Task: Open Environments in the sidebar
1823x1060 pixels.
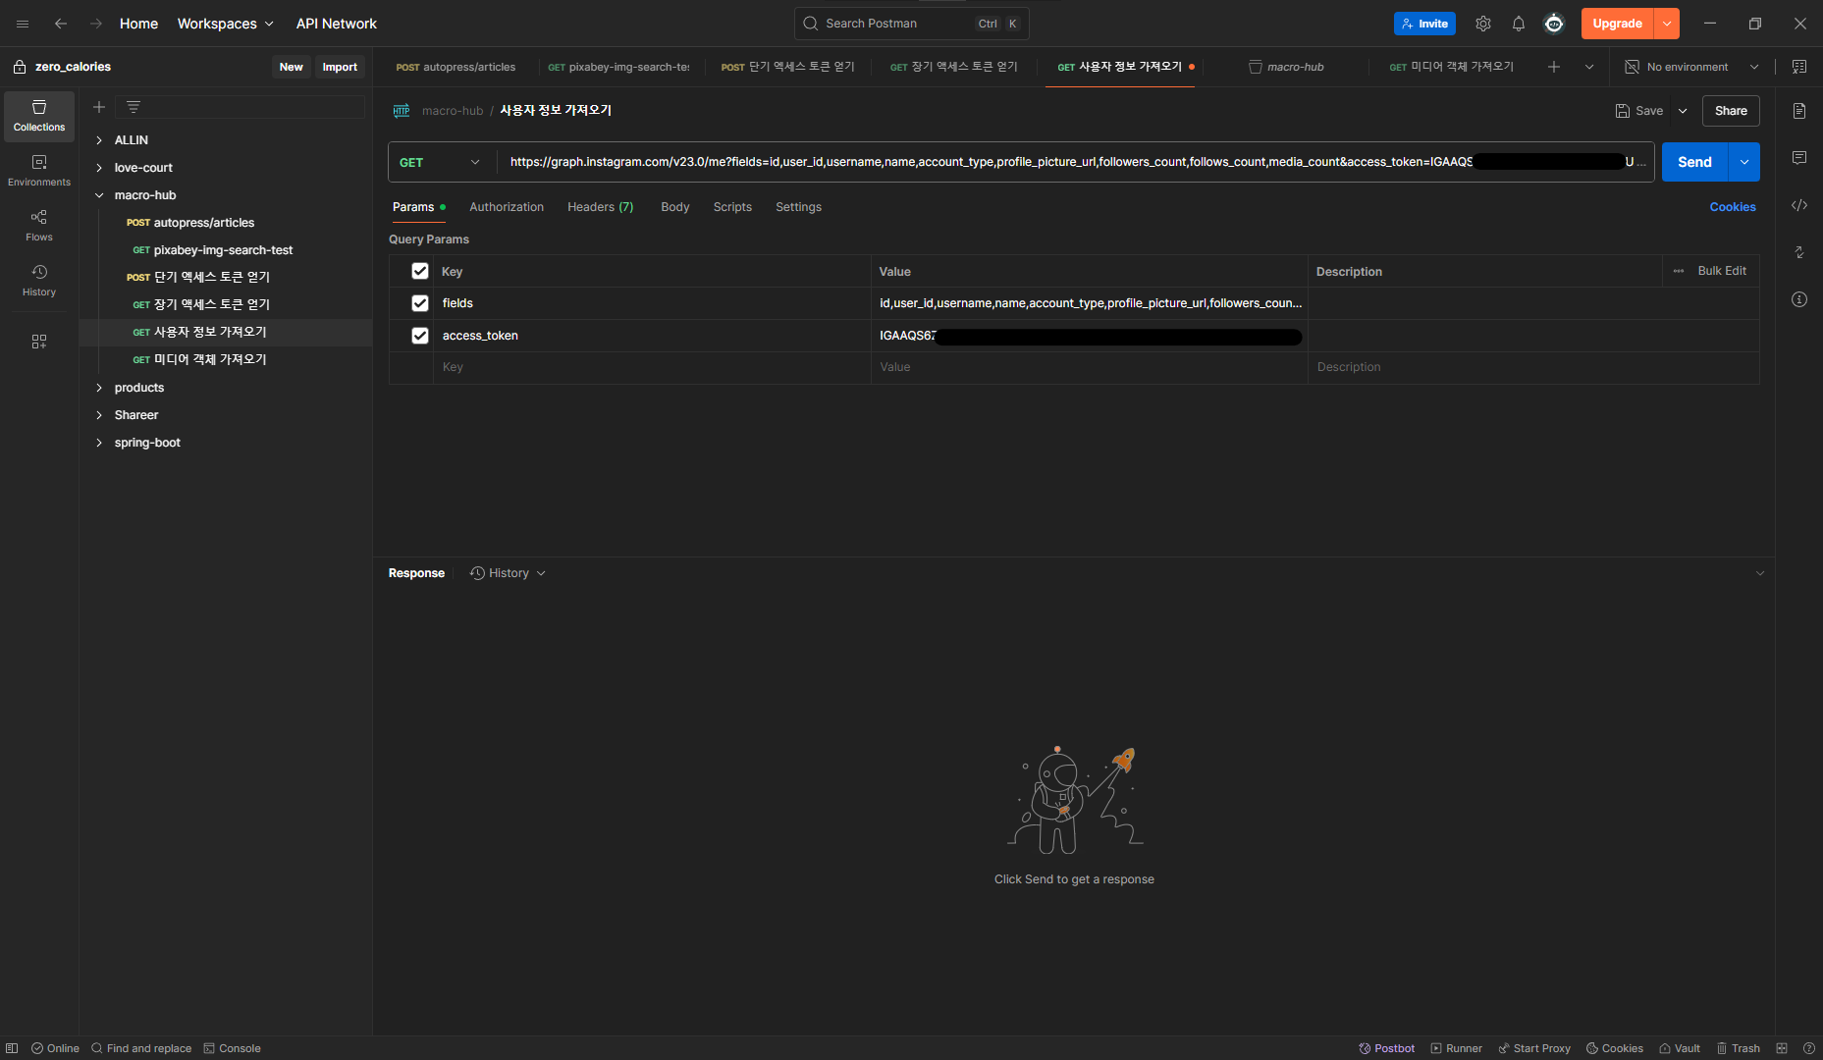Action: click(39, 171)
